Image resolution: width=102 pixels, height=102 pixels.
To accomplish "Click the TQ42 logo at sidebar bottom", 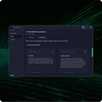I will 12,75.
